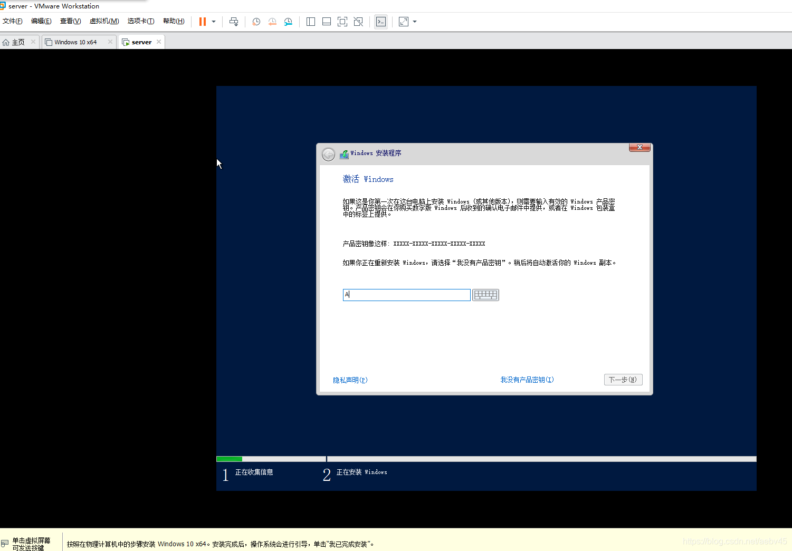Screen dimensions: 792x551
Task: Click 我没有产品密钥(I) link
Action: pyautogui.click(x=527, y=380)
